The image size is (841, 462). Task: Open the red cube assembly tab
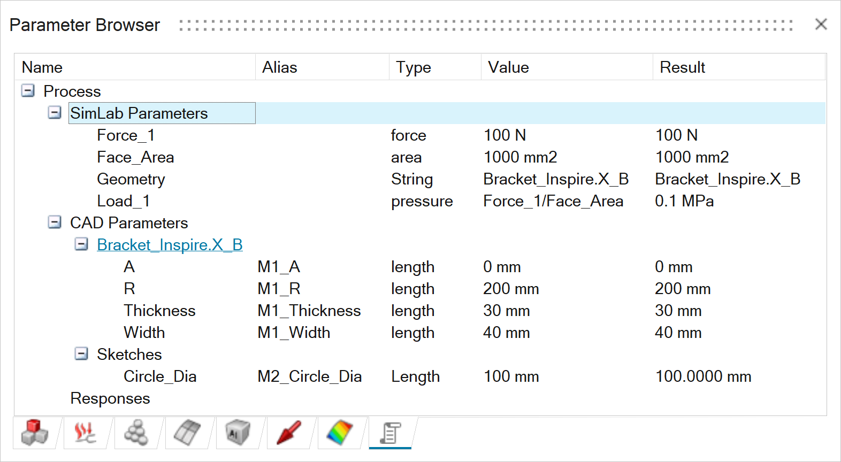35,433
